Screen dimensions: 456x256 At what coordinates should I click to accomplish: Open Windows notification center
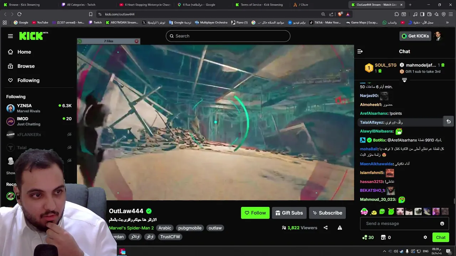tap(449, 251)
